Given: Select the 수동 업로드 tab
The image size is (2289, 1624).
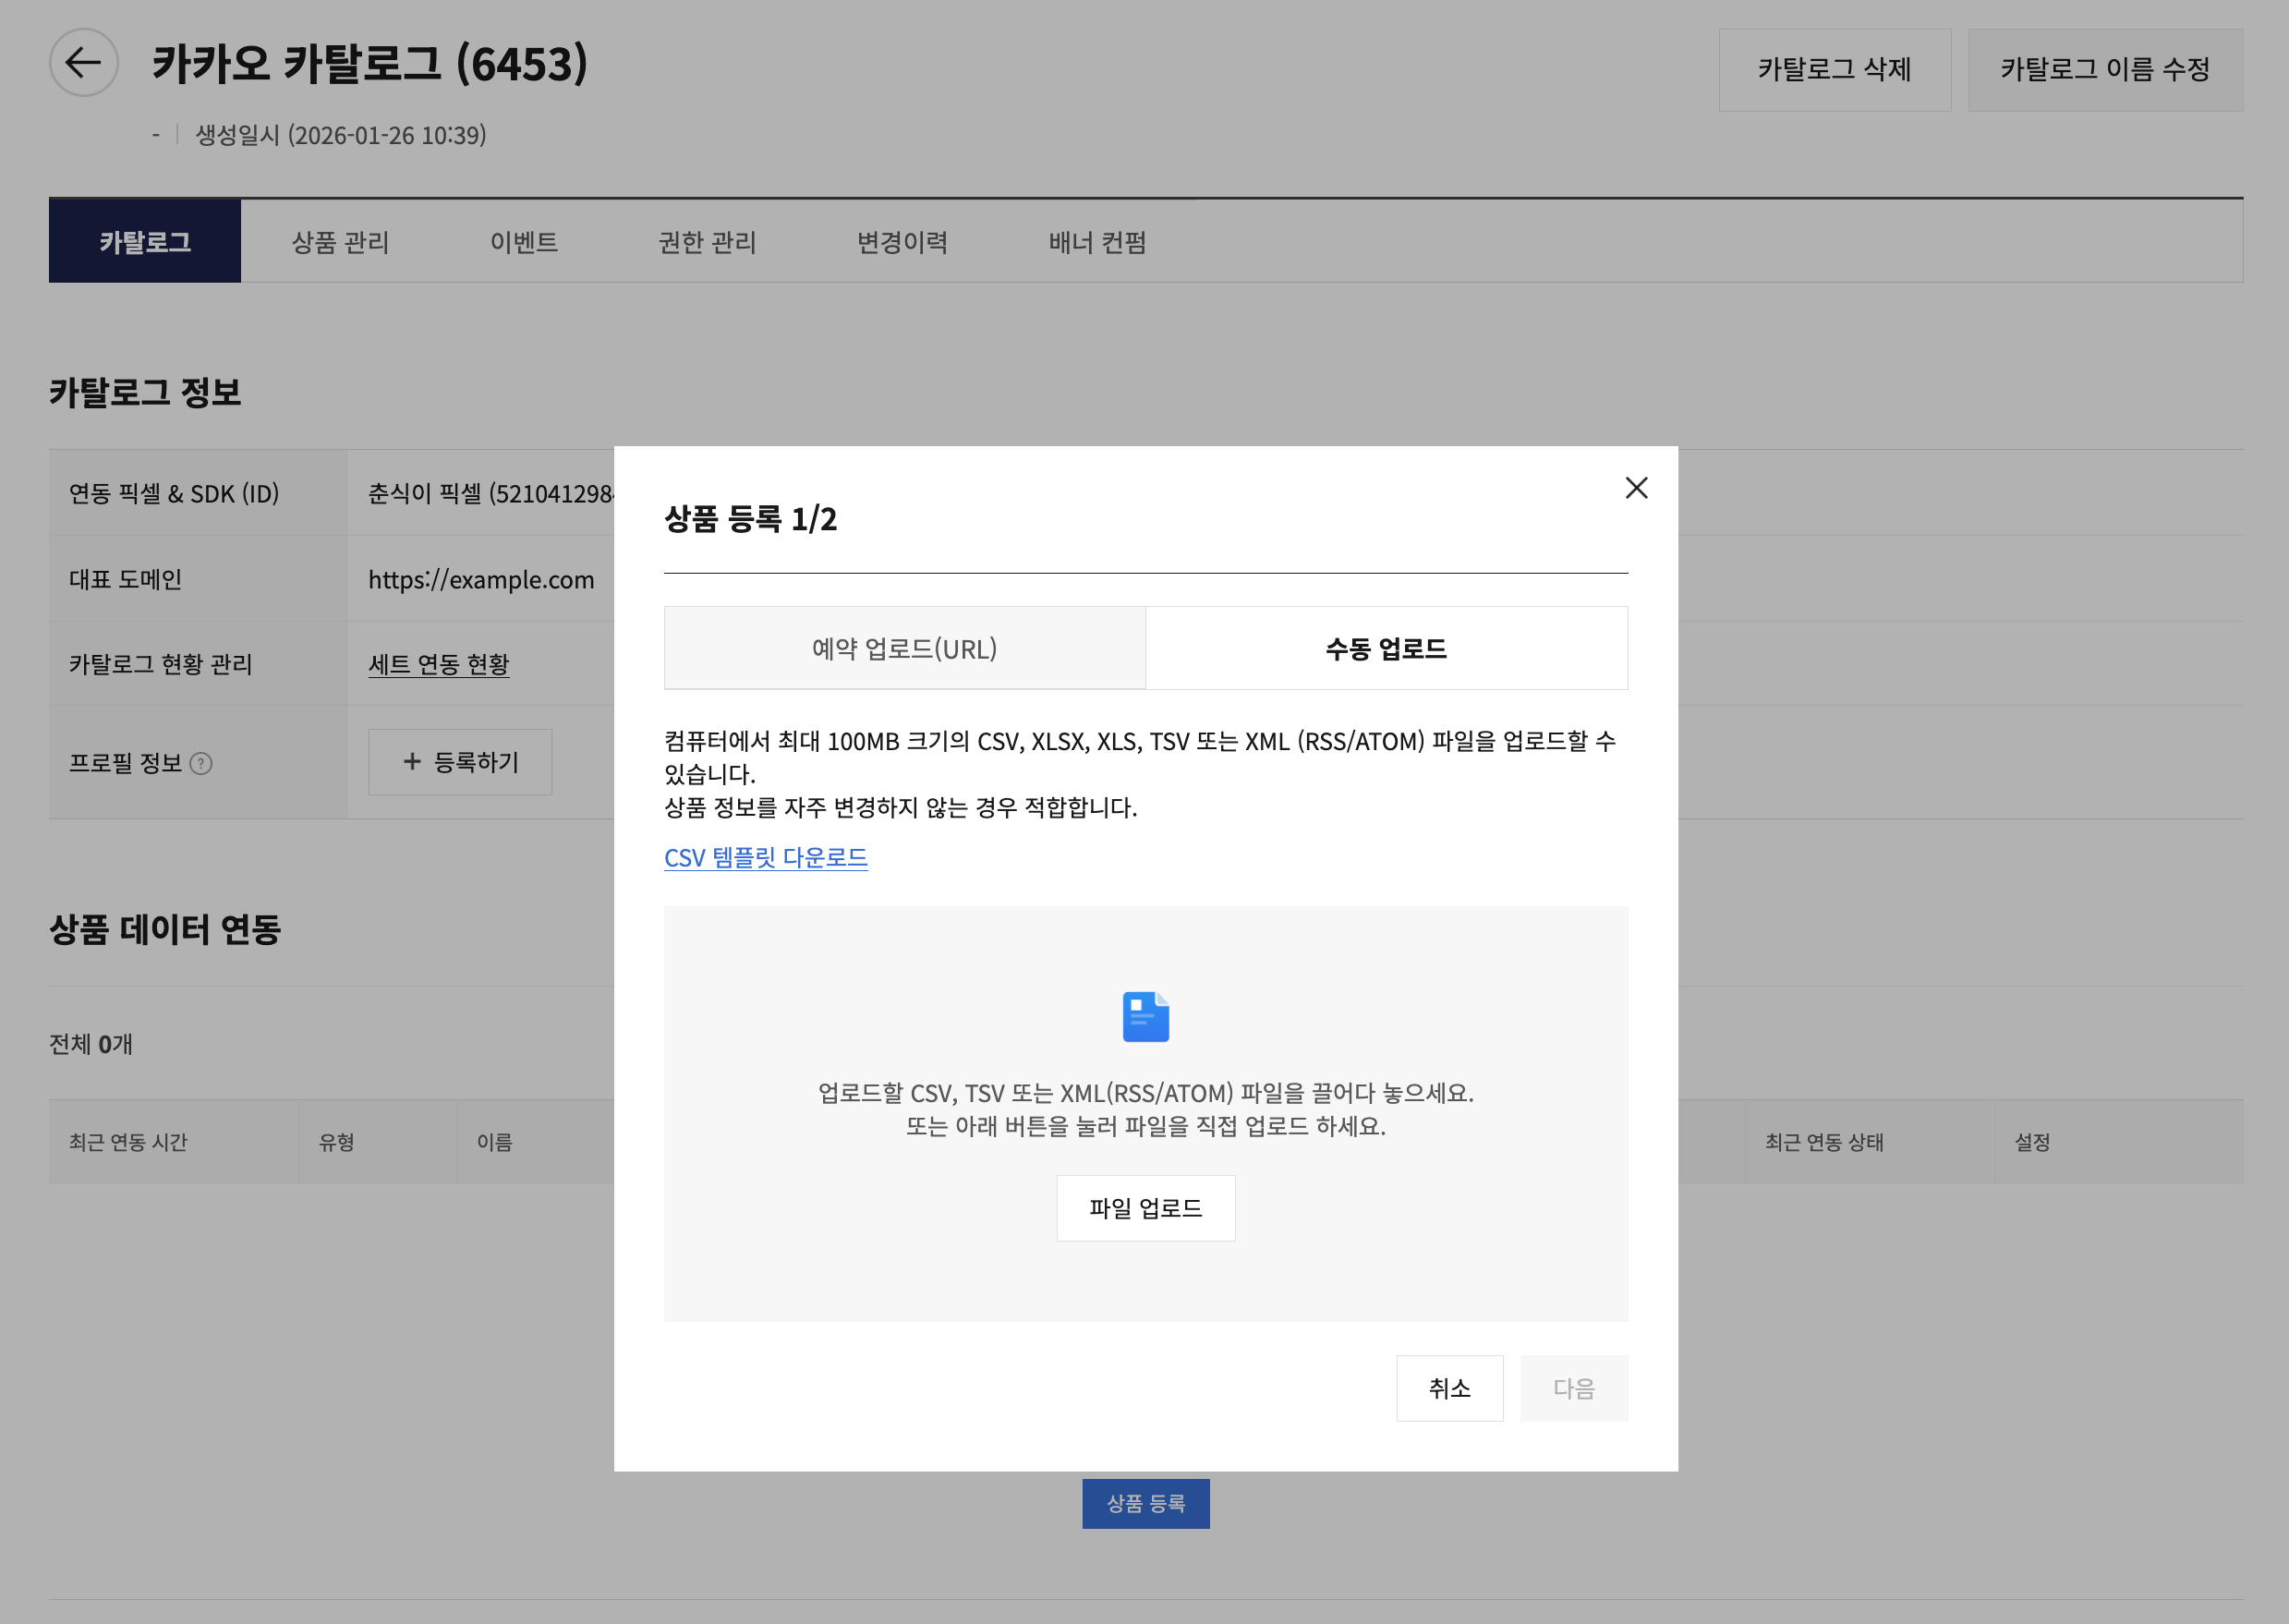Looking at the screenshot, I should coord(1386,648).
